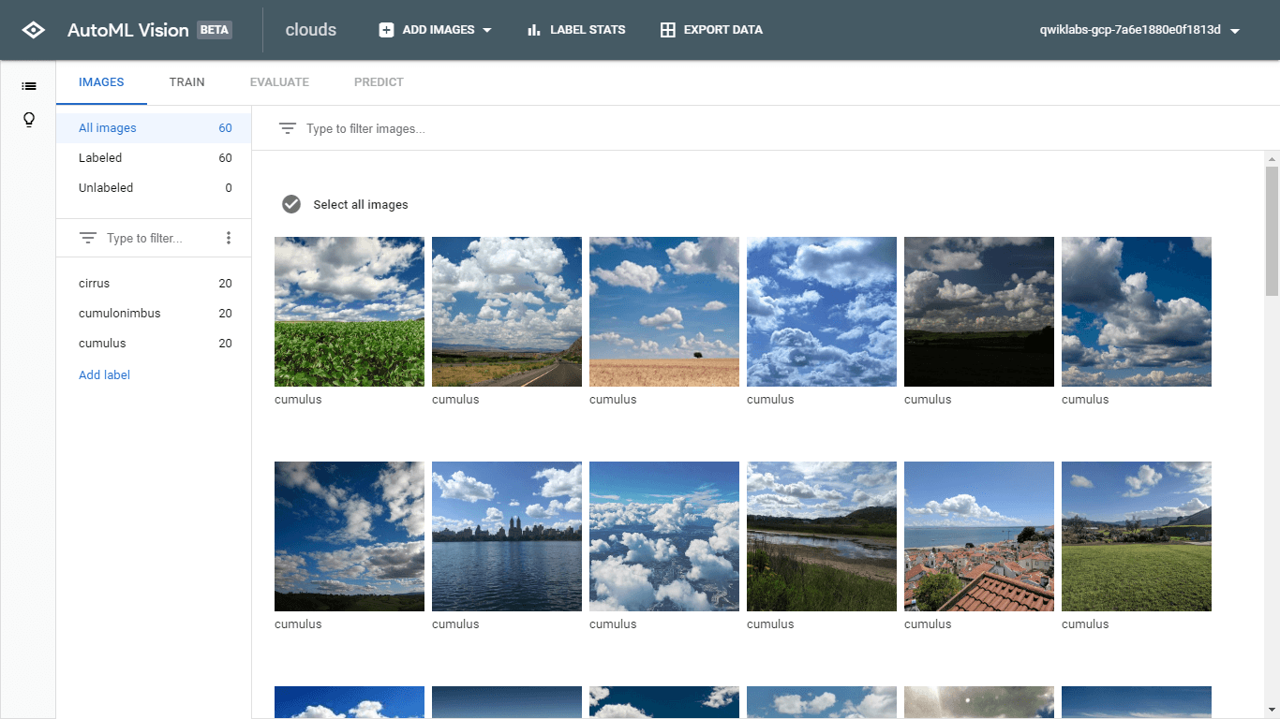Select the Labeled filter showing 60 items
This screenshot has width=1280, height=719.
point(100,157)
